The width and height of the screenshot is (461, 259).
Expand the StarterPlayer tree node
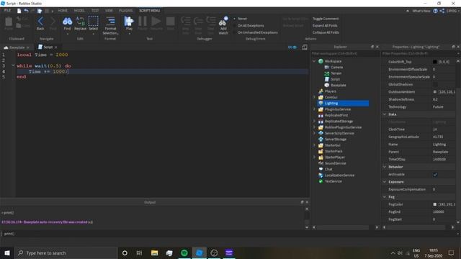pos(314,157)
